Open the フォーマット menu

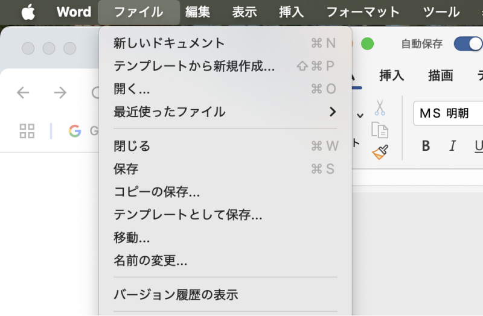coord(363,12)
